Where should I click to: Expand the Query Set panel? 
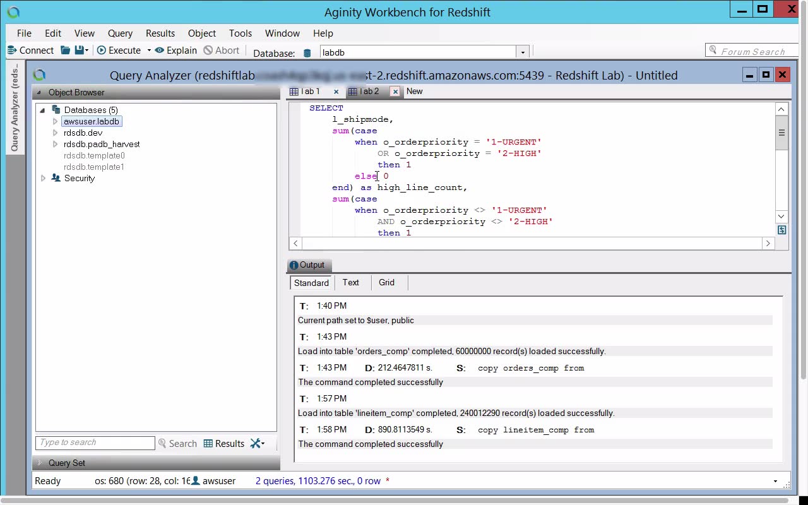pos(40,463)
